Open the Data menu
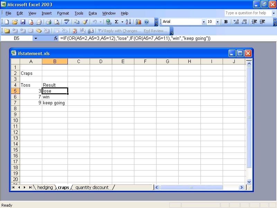This screenshot has height=208, width=277. coord(92,13)
